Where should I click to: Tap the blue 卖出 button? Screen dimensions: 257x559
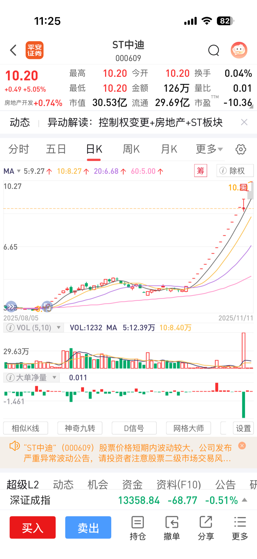(x=88, y=528)
